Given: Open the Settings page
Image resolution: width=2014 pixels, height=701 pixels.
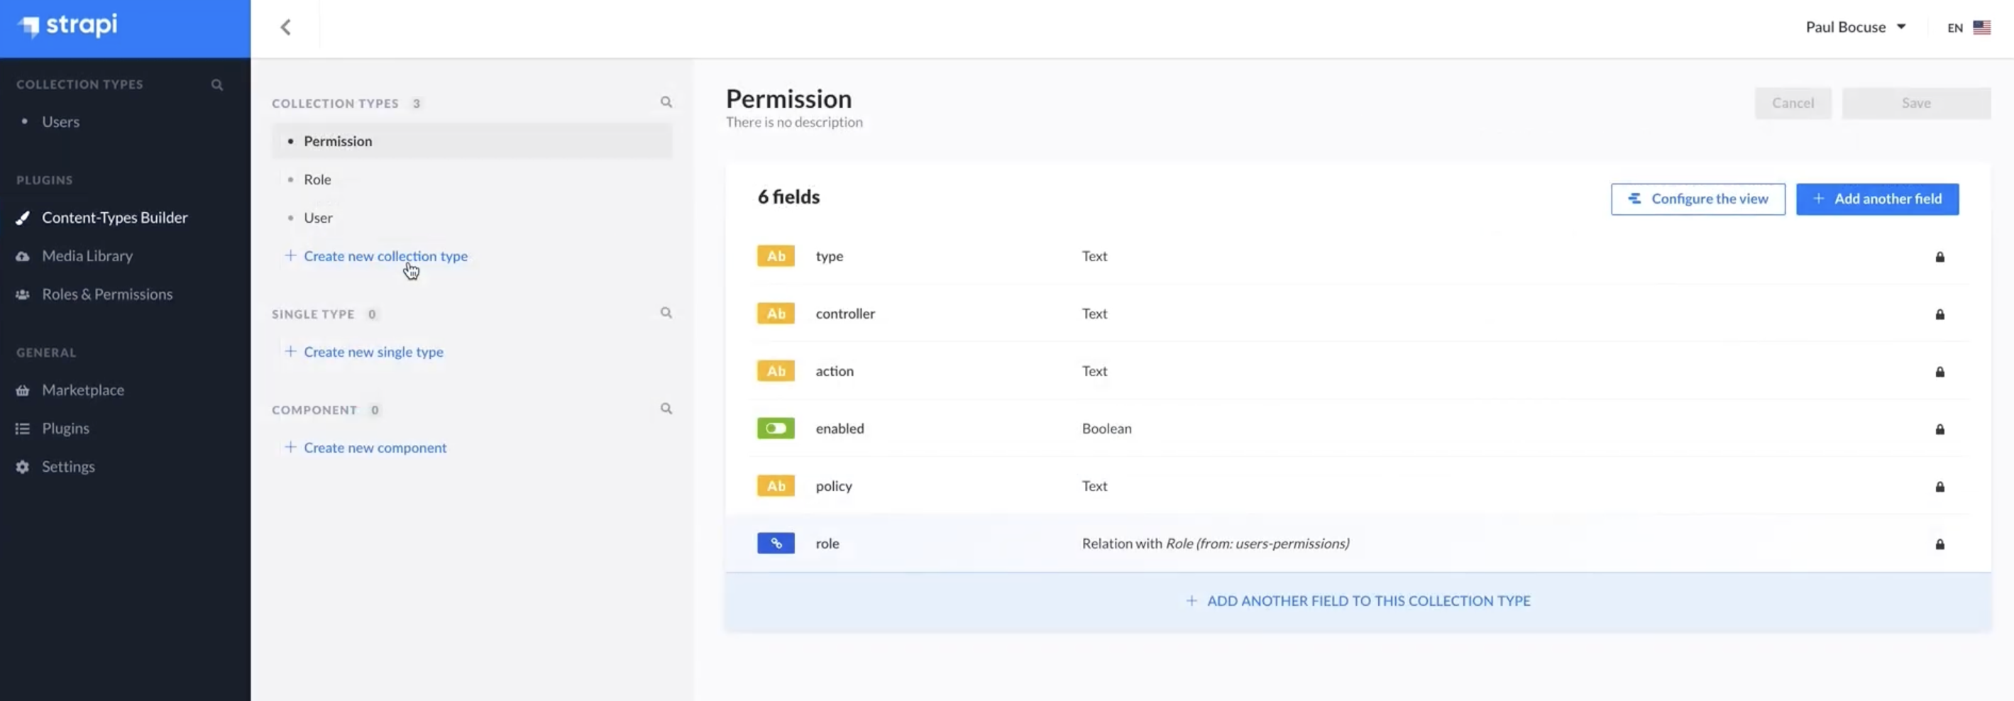Looking at the screenshot, I should click(68, 465).
